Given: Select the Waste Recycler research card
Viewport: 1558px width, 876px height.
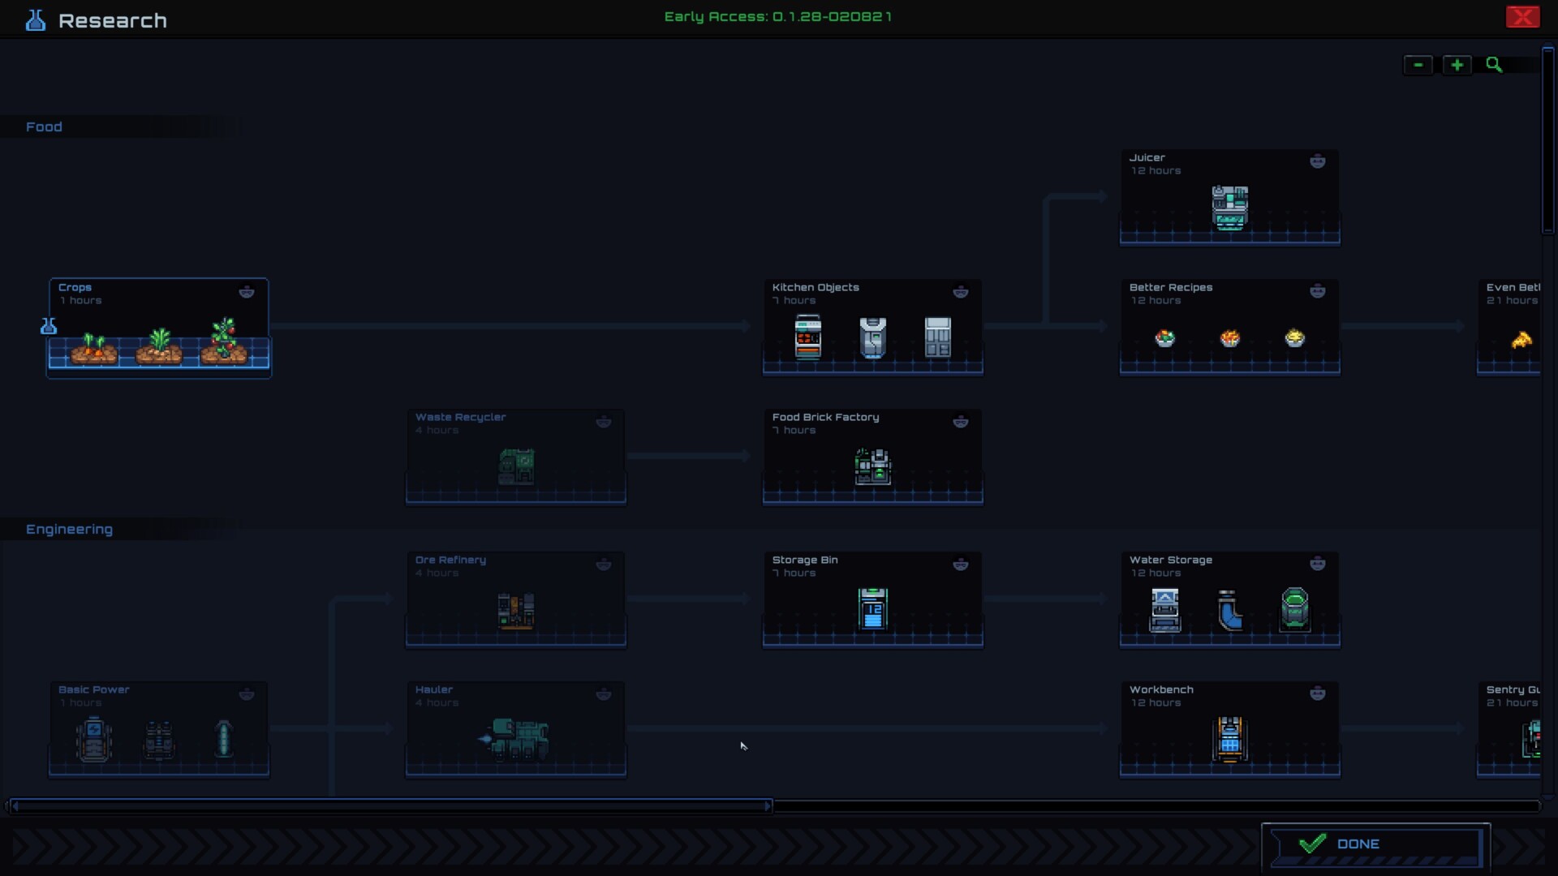Looking at the screenshot, I should click(515, 456).
